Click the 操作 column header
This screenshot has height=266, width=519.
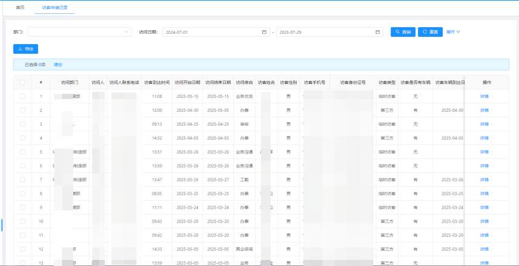click(x=487, y=83)
